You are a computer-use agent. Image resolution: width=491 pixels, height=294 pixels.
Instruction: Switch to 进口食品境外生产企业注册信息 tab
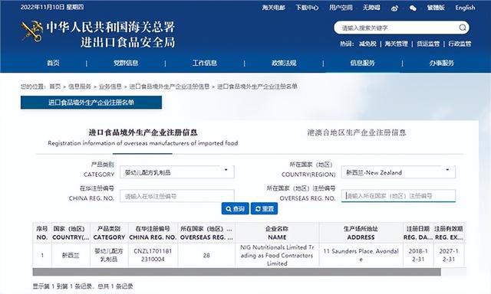(143, 138)
